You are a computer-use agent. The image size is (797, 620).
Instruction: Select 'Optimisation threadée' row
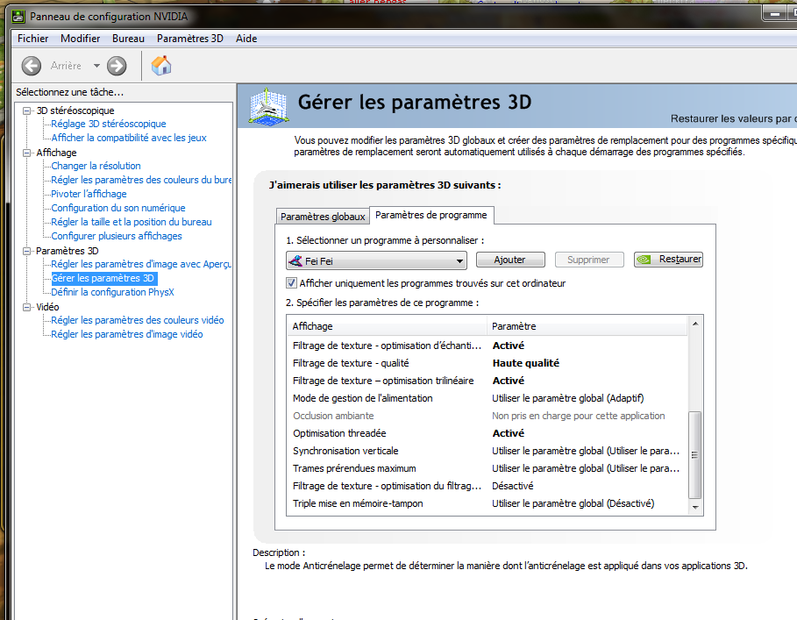[487, 433]
